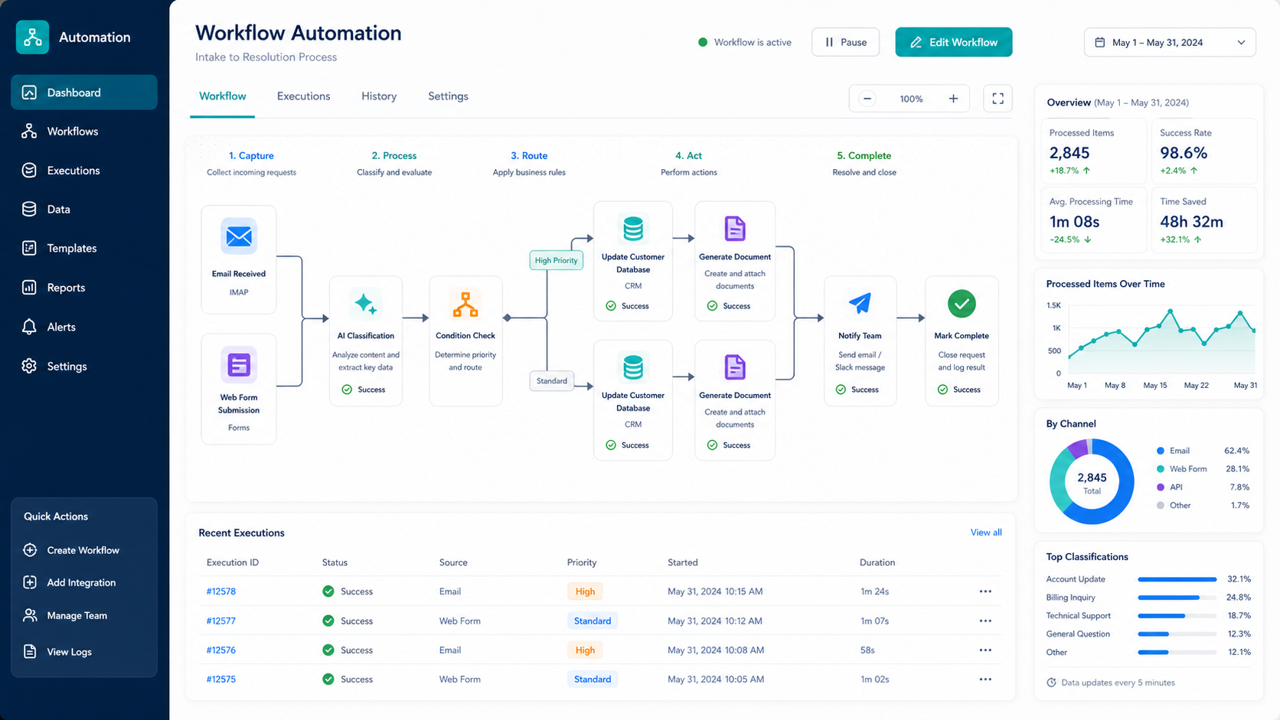
Task: Select the Condition Check branch icon
Action: coord(465,304)
